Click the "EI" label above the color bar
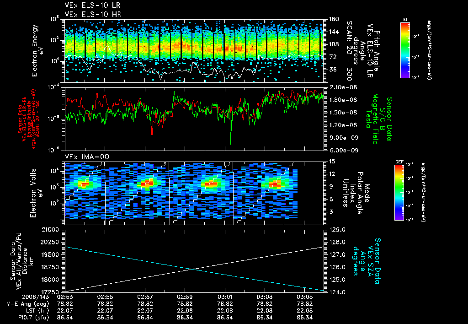The image size is (468, 324). 405,20
